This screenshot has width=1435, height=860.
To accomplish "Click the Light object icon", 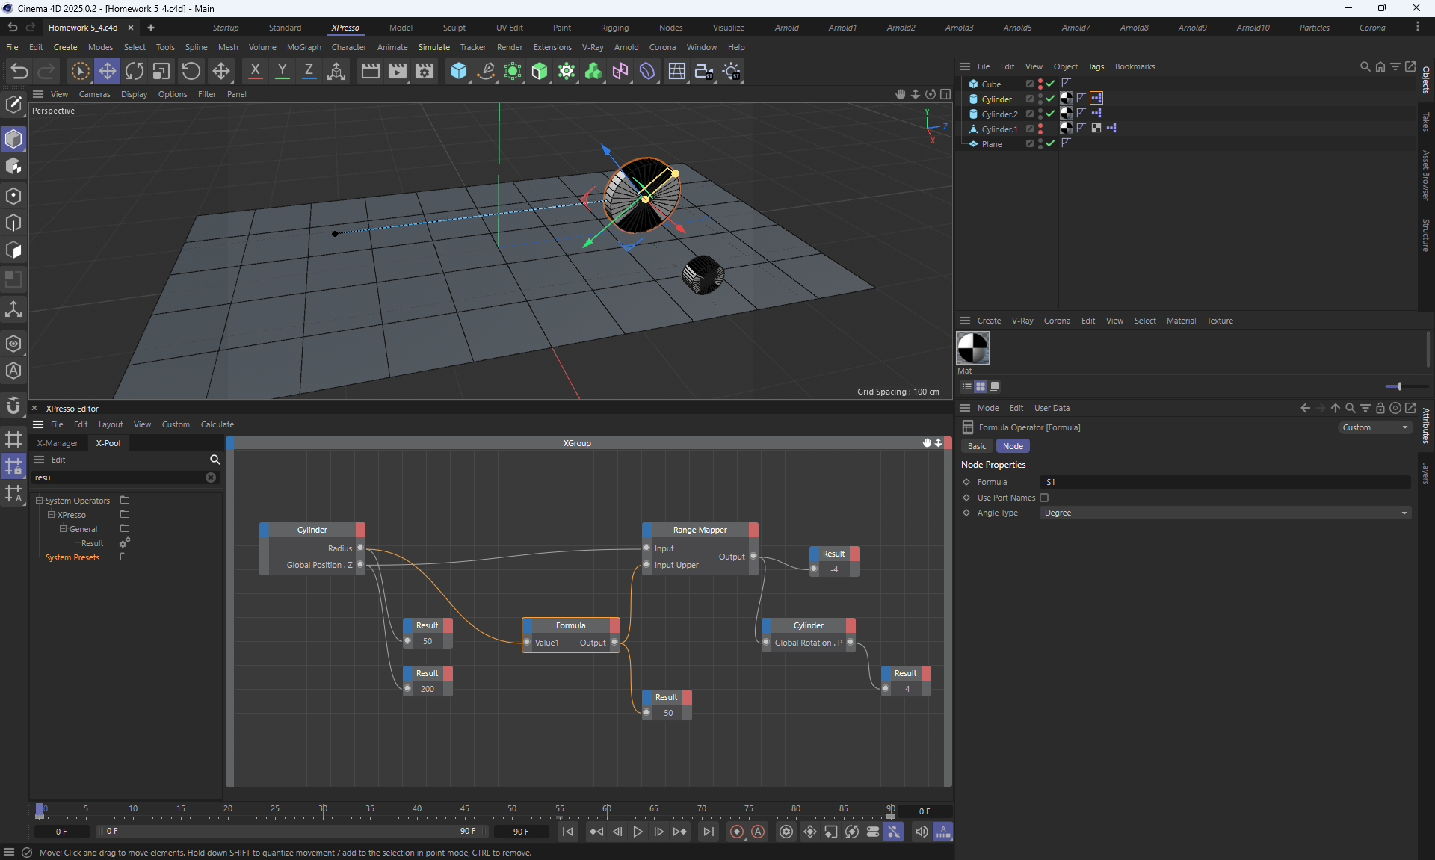I will point(732,71).
